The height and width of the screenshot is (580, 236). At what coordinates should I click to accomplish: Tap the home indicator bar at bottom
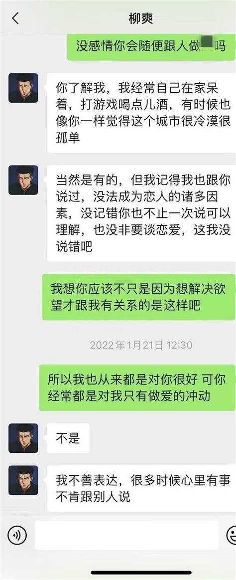coord(141,573)
